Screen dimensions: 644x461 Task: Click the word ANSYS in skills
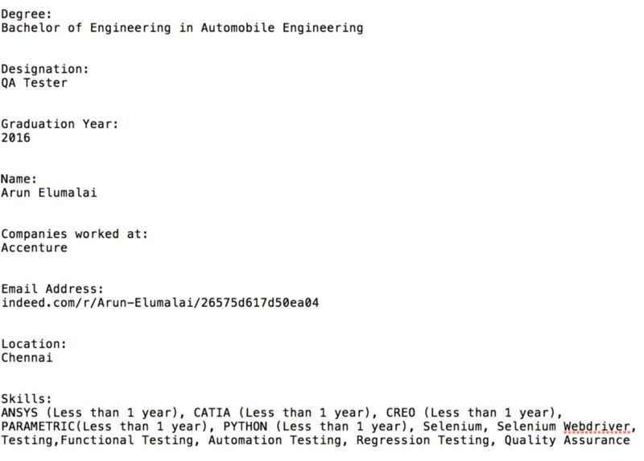19,413
